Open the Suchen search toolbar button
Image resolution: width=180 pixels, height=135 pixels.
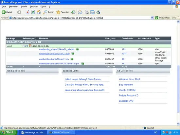pos(48,12)
